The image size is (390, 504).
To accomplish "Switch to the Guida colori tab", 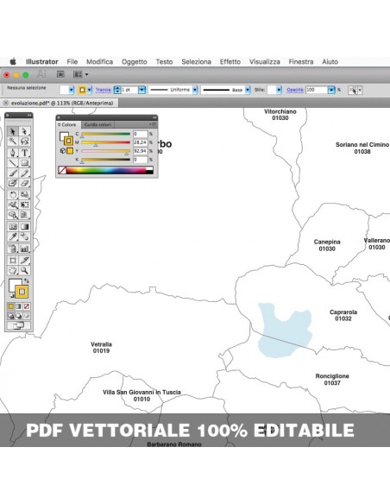I will pos(98,125).
